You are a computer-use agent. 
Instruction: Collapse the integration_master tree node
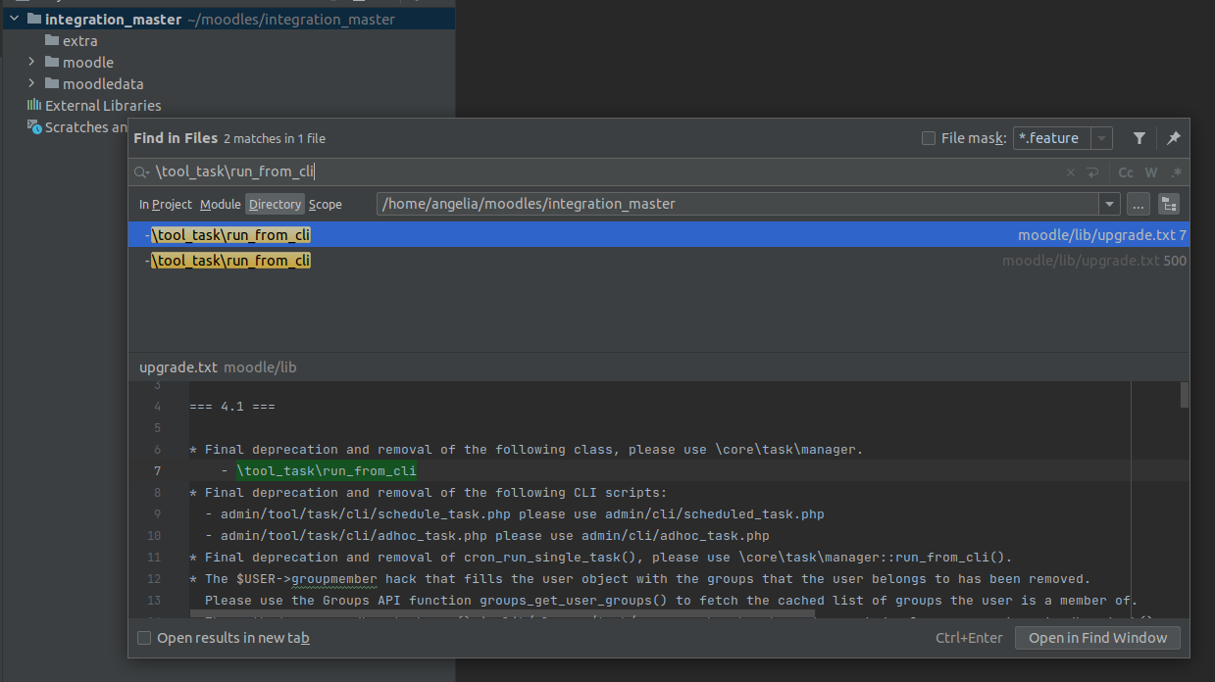coord(14,19)
